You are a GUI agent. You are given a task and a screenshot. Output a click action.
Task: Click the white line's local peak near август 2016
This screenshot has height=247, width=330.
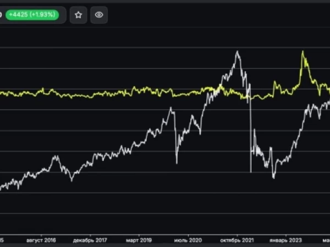[x=56, y=156]
